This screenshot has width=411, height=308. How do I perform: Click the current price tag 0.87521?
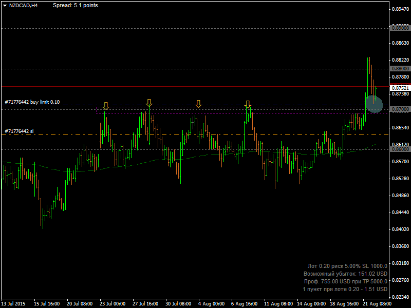(400, 88)
